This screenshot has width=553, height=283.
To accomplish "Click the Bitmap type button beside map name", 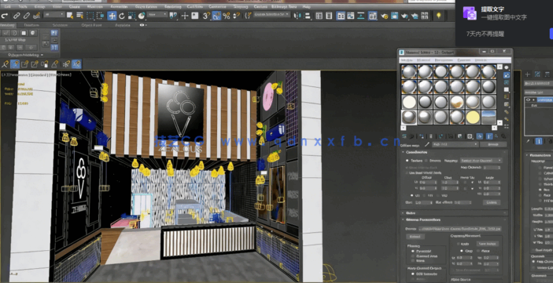I will click(x=493, y=144).
